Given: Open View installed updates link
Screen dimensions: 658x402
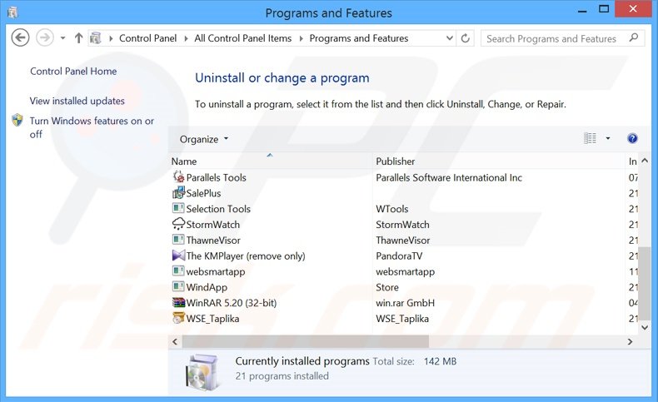Looking at the screenshot, I should click(x=77, y=101).
